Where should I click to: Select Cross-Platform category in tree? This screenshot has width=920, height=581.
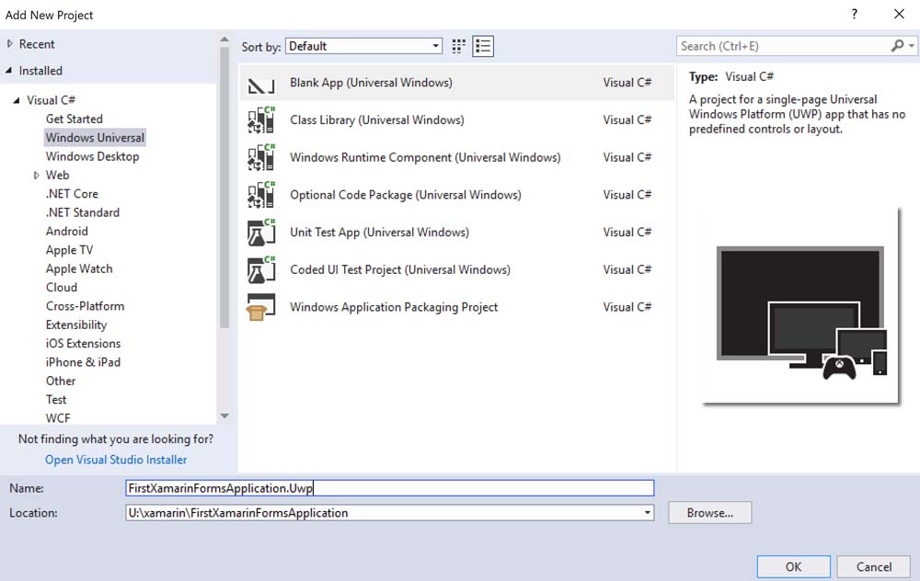(85, 306)
